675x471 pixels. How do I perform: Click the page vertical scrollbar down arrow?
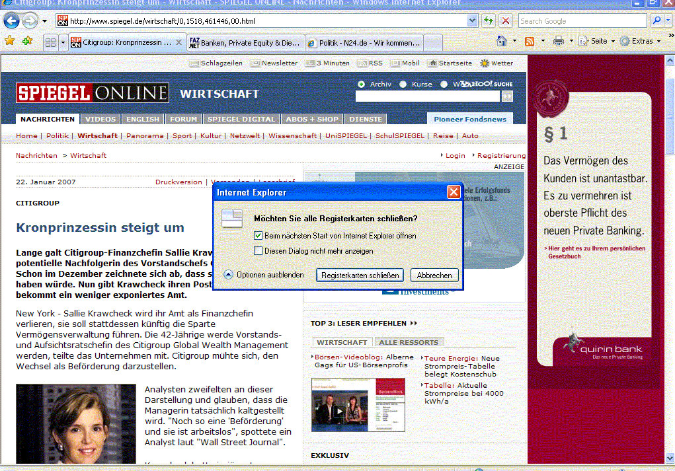click(670, 458)
